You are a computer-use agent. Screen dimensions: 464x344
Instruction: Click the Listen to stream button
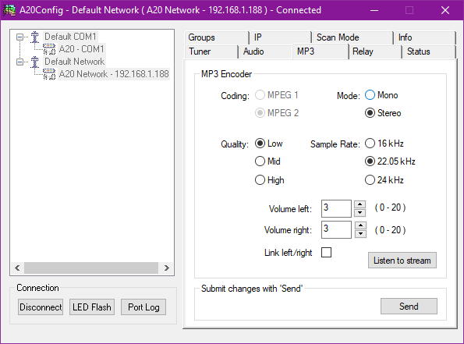tap(402, 261)
